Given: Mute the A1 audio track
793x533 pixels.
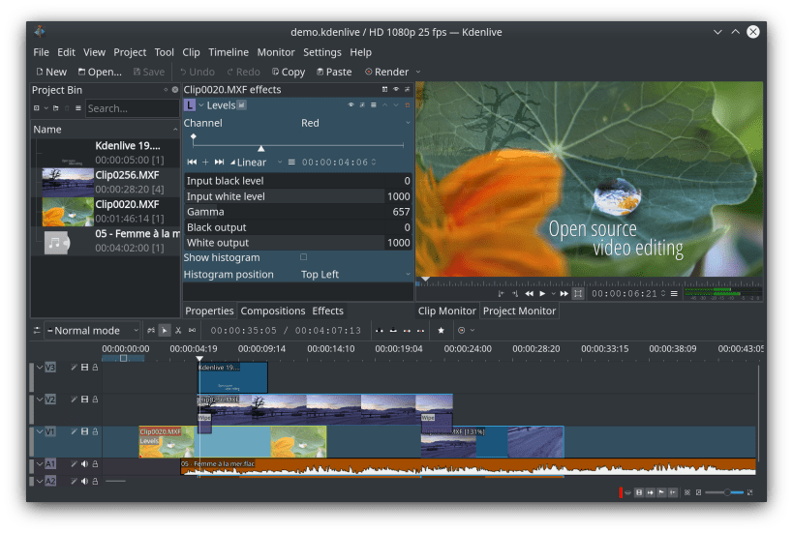Looking at the screenshot, I should (x=84, y=464).
